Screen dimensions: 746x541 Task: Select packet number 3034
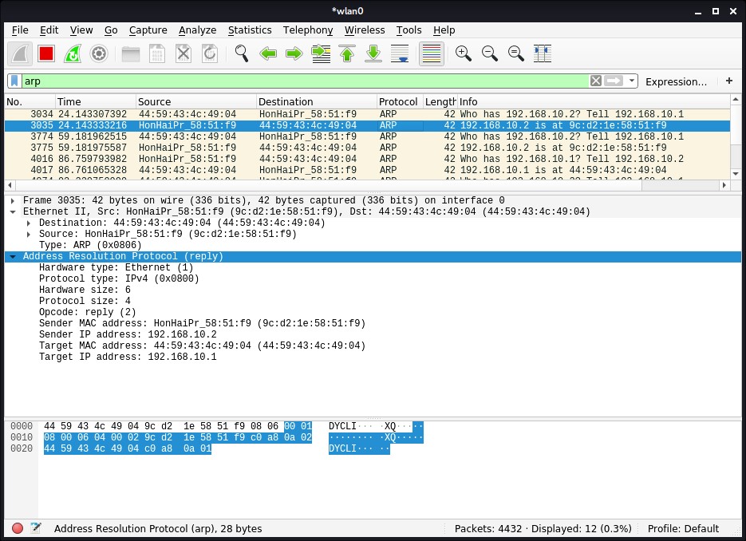(x=367, y=114)
